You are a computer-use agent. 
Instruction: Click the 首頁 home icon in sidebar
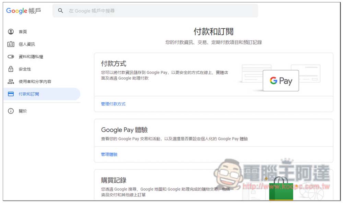pos(11,32)
